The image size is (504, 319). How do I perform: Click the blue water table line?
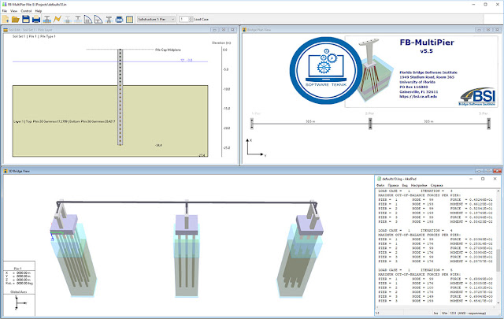[110, 61]
